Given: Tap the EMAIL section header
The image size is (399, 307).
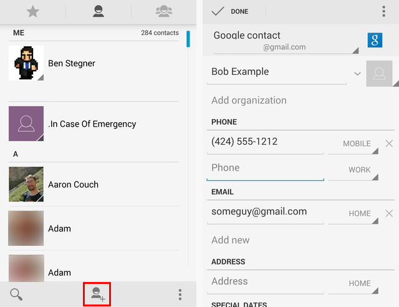Looking at the screenshot, I should pos(223,192).
